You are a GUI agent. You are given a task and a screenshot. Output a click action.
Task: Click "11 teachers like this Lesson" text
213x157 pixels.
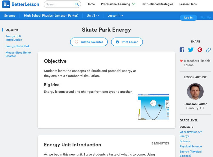197,63
